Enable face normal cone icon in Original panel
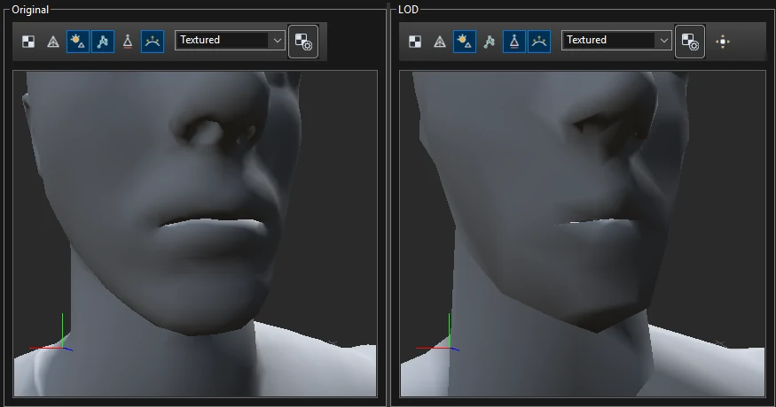This screenshot has height=407, width=776. (127, 42)
